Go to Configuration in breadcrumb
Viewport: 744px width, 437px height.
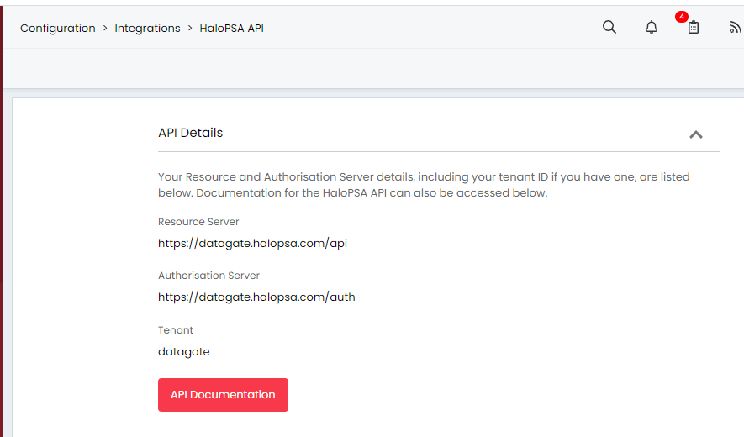58,29
